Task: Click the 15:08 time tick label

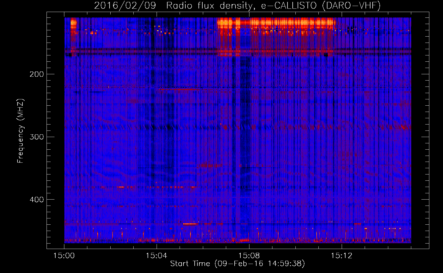Action: 249,256
